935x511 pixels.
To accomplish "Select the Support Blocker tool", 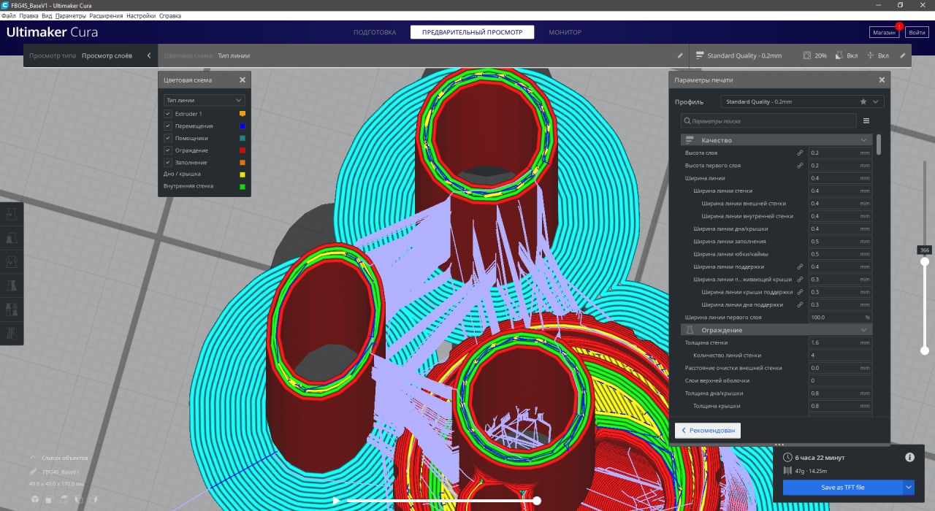I will (12, 334).
